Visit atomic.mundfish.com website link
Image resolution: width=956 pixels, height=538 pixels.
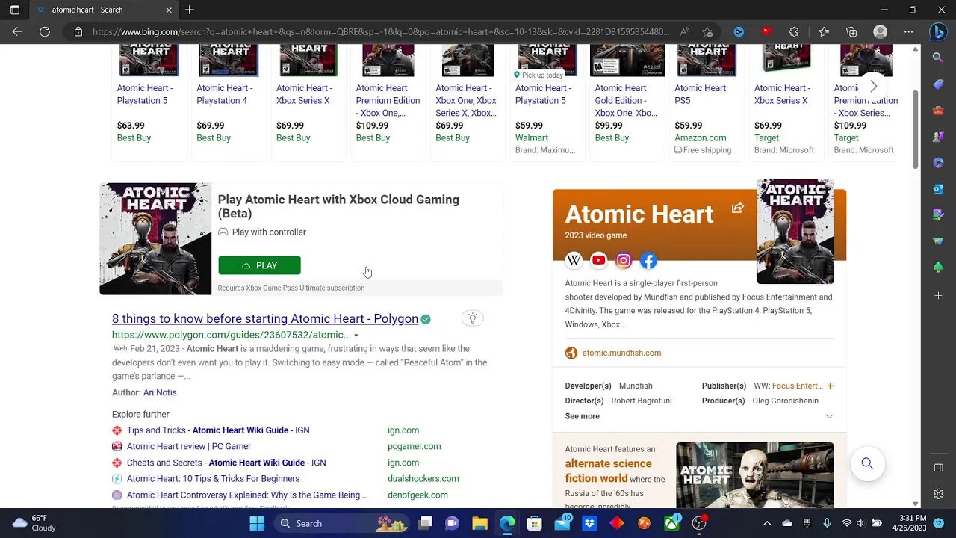[x=621, y=353]
